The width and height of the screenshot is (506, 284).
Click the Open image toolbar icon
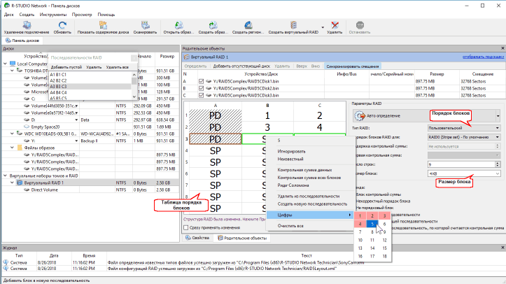[178, 25]
